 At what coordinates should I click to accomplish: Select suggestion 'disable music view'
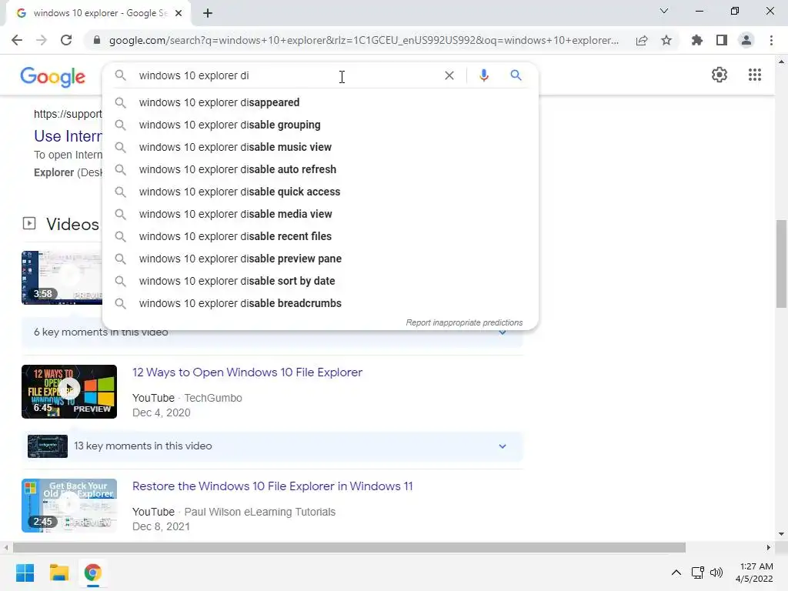pyautogui.click(x=320, y=147)
